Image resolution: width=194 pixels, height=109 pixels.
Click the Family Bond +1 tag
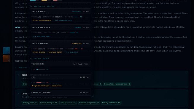[x=30, y=103]
